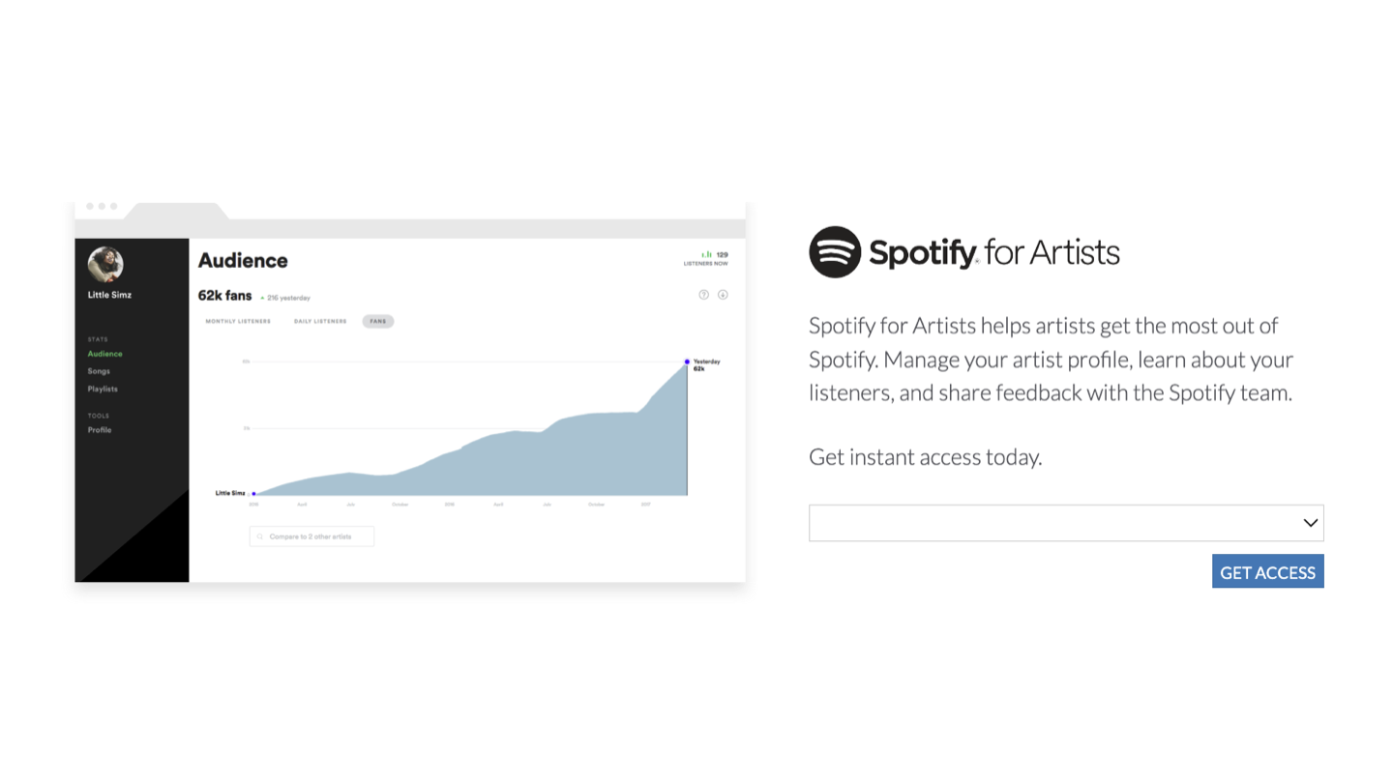Switch to Daily Listeners view
This screenshot has width=1393, height=782.
coord(320,321)
